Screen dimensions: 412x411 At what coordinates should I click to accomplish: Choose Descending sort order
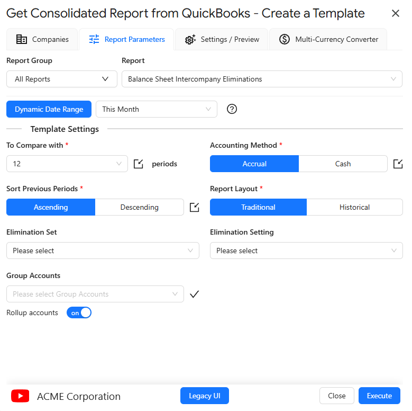(139, 207)
